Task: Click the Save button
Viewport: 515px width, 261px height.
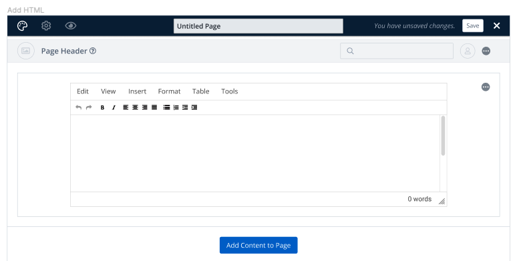Action: [473, 25]
